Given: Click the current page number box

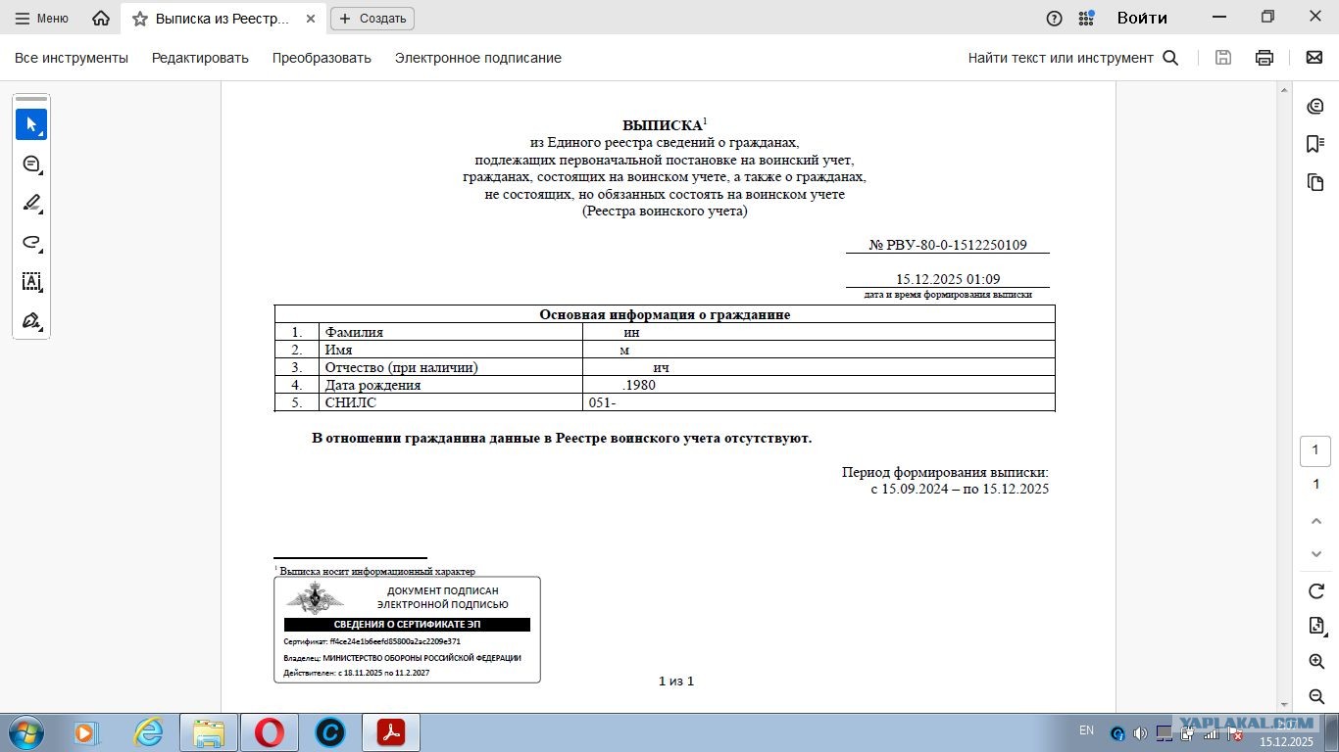Looking at the screenshot, I should coord(1315,450).
